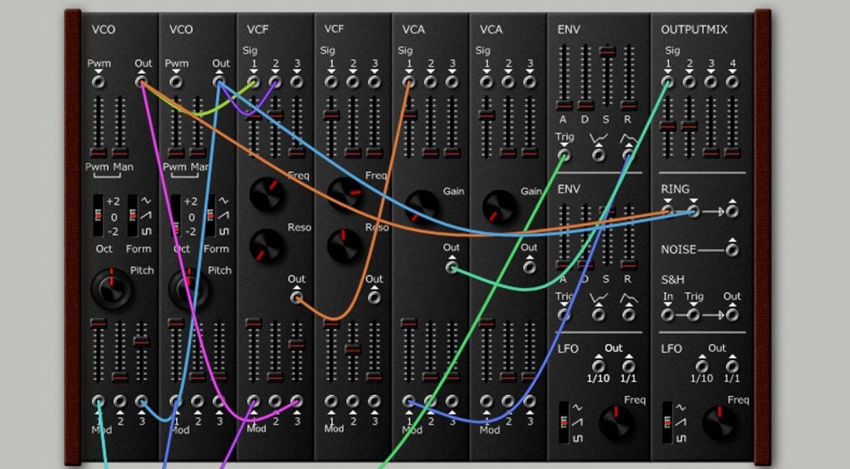The width and height of the screenshot is (850, 469).
Task: Click the first VCF Out jack
Action: [x=296, y=297]
